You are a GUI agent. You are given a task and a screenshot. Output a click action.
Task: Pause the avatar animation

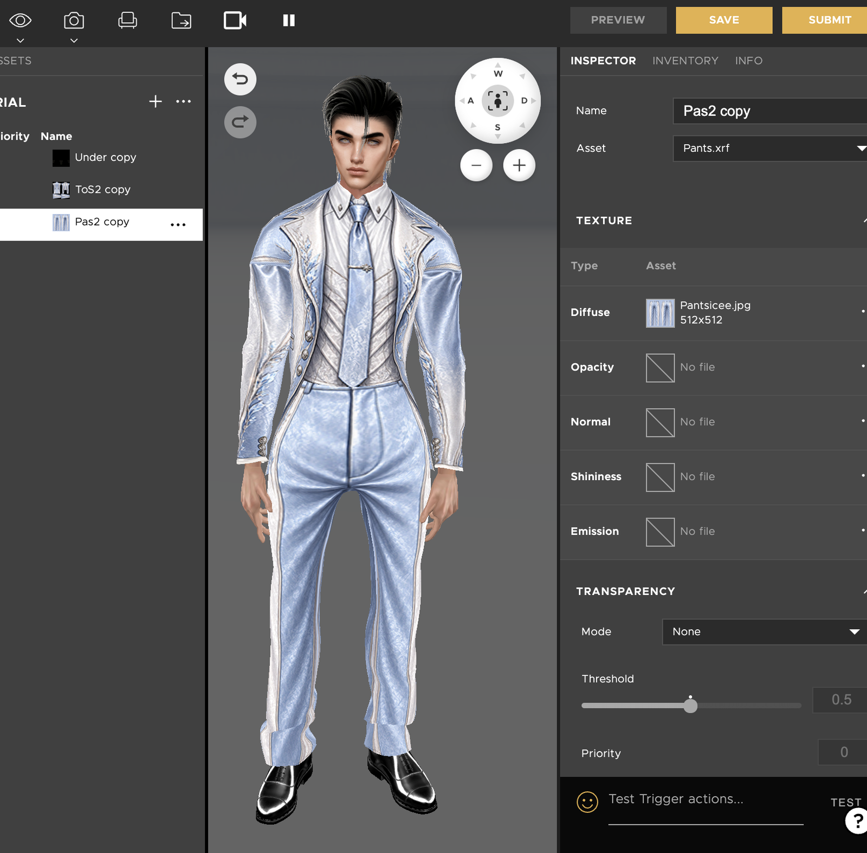289,21
